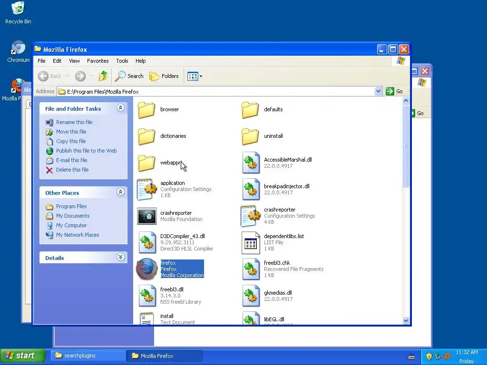Select the breakpadinjector.dll file icon
Screen dimensions: 487x365
(x=251, y=189)
